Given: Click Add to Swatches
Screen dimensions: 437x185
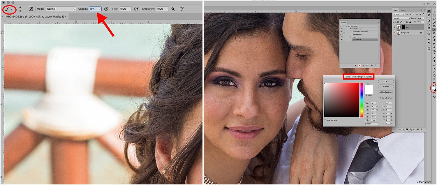Looking at the screenshot, I should 386,92.
